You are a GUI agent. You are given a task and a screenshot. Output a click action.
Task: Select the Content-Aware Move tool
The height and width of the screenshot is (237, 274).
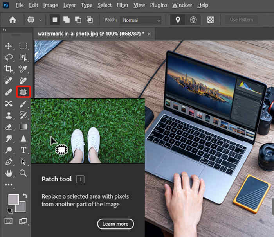pyautogui.click(x=9, y=104)
